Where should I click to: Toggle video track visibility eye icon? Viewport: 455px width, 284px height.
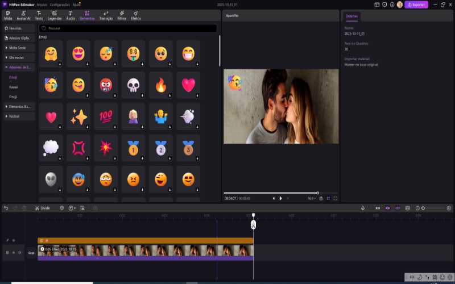13,252
